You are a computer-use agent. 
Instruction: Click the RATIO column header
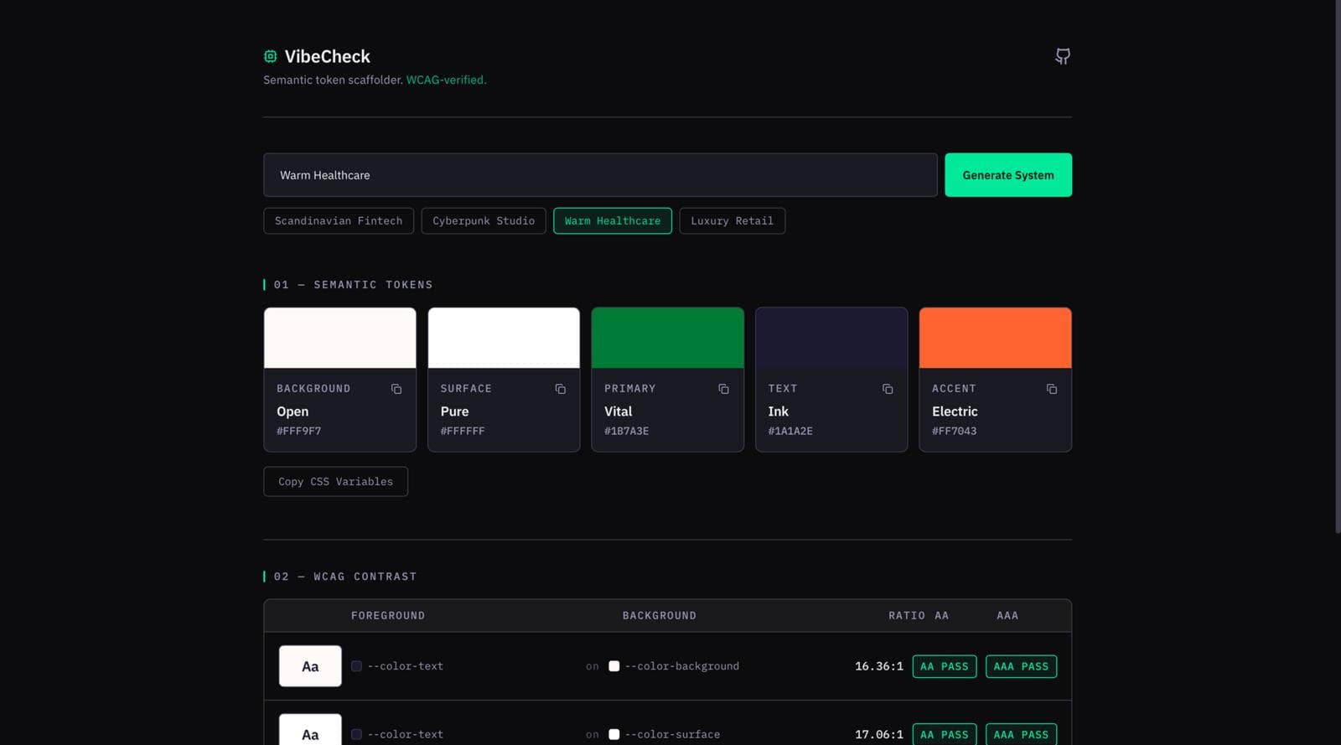click(906, 615)
